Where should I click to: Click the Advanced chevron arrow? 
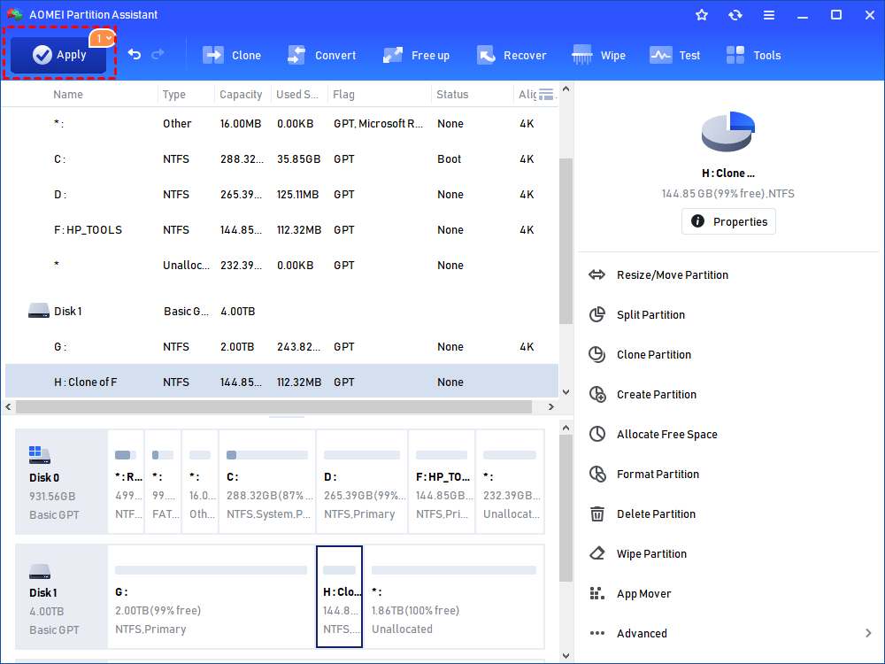868,634
